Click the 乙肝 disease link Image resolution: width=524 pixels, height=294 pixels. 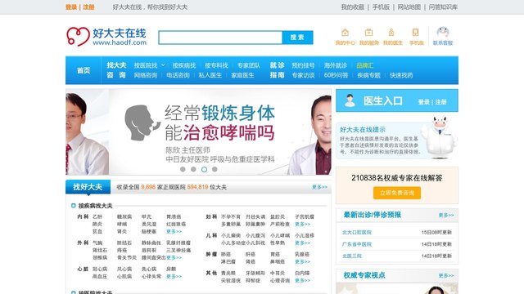(x=97, y=216)
